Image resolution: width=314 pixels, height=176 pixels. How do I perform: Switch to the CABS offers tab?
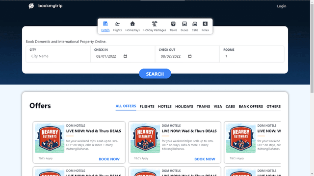[x=230, y=107]
